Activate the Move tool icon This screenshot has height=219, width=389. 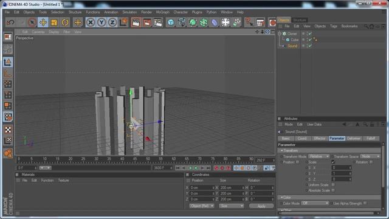(43, 23)
